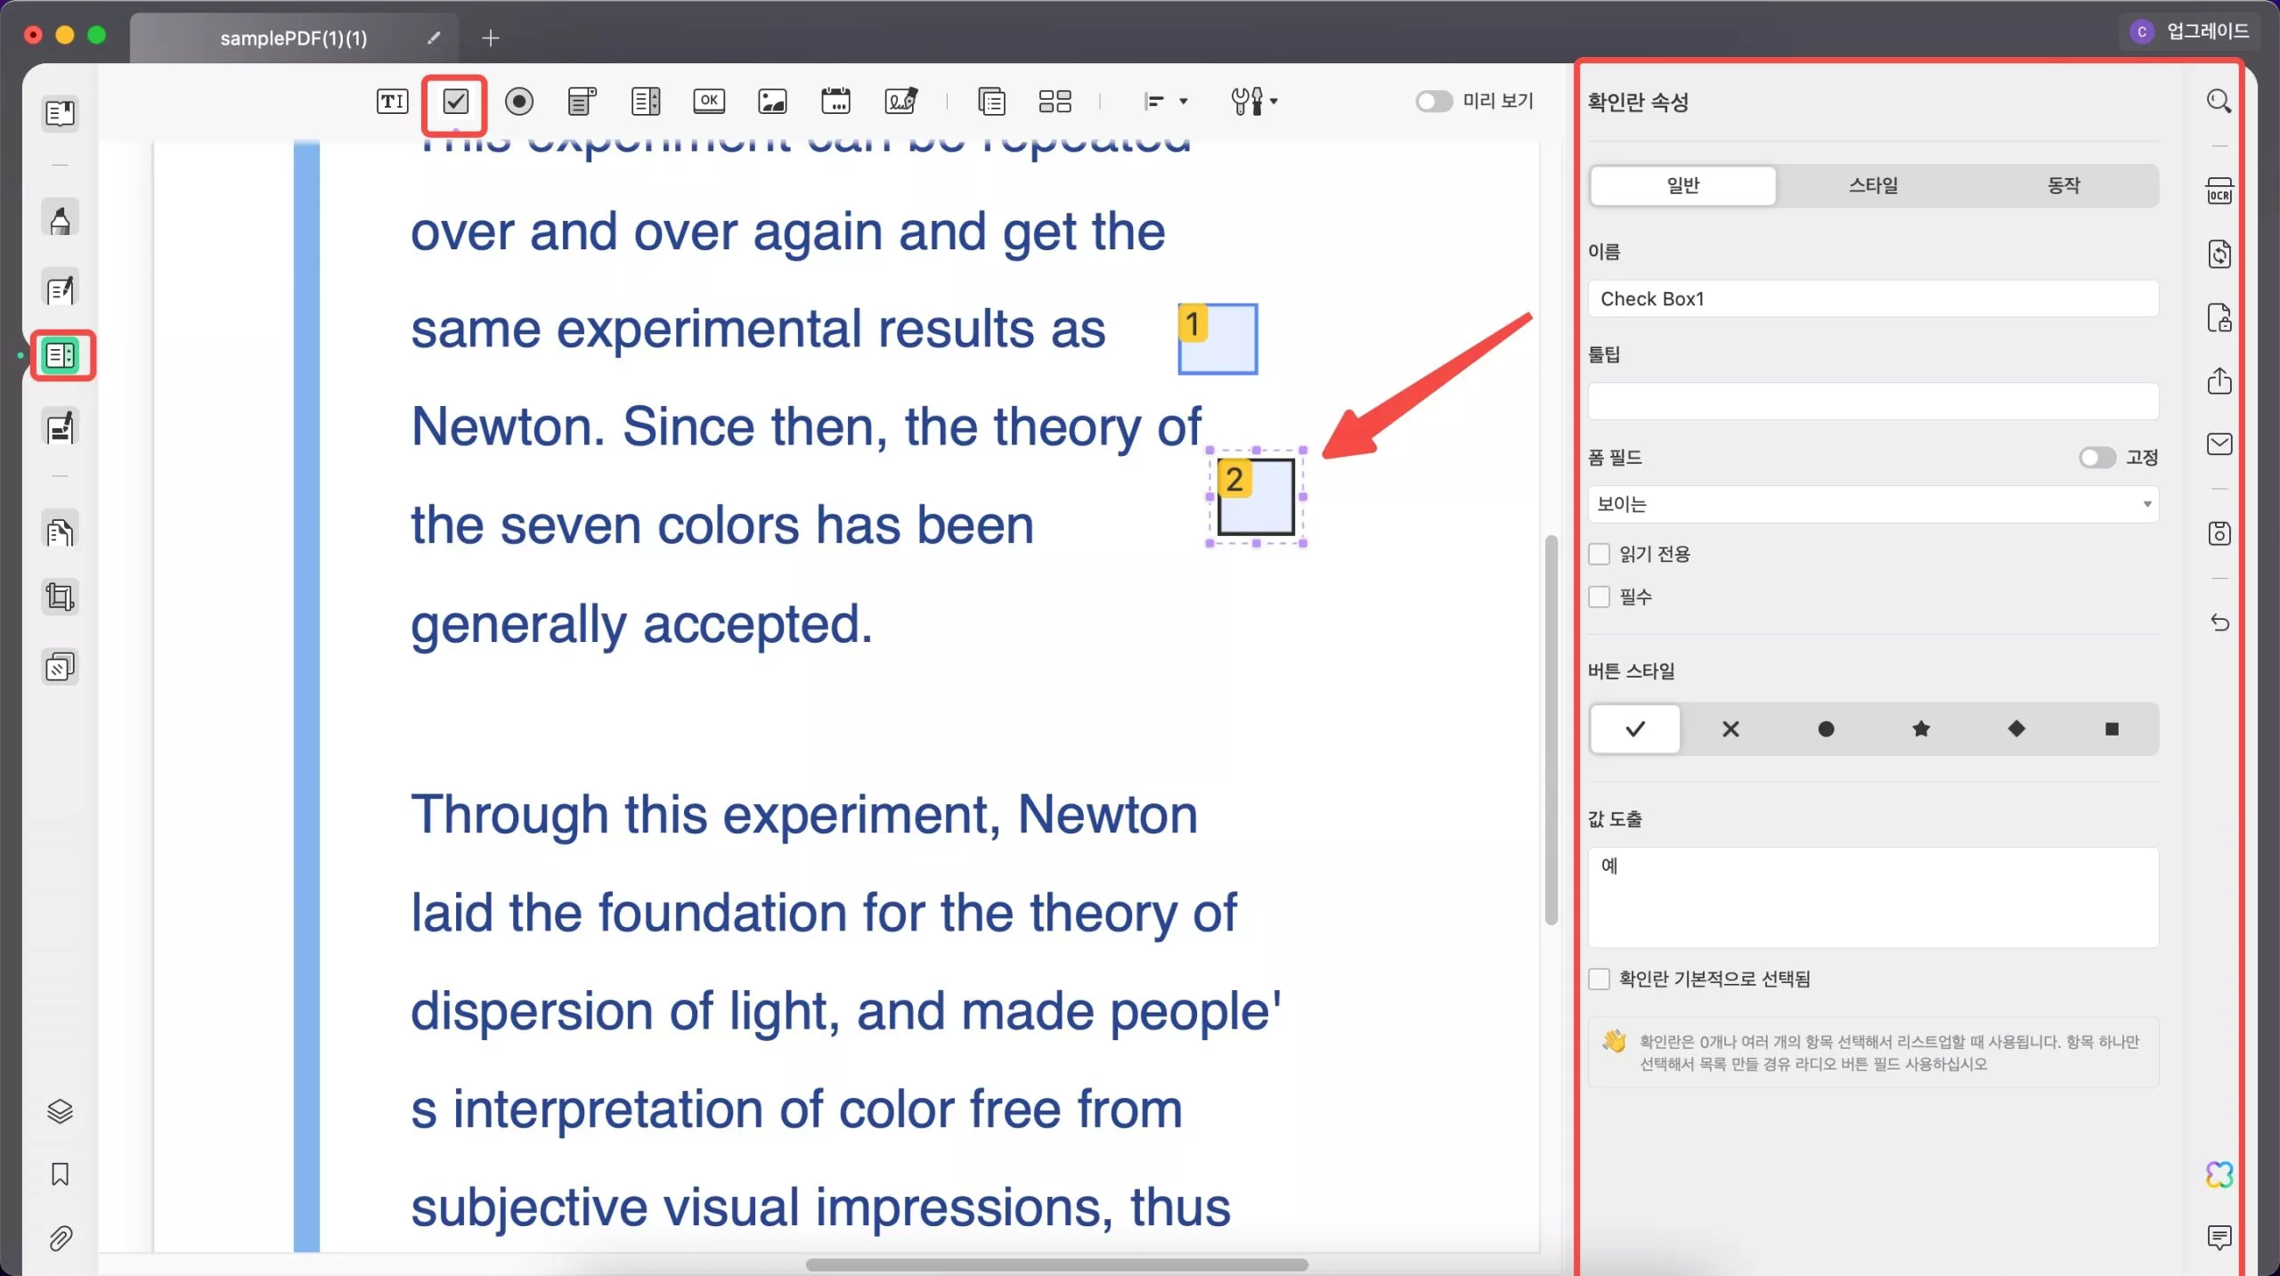Switch to the 동작 tab
Screen dimensions: 2280x1276
pos(2063,186)
